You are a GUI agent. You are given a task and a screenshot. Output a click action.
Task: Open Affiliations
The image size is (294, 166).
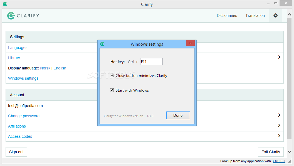pyautogui.click(x=17, y=126)
